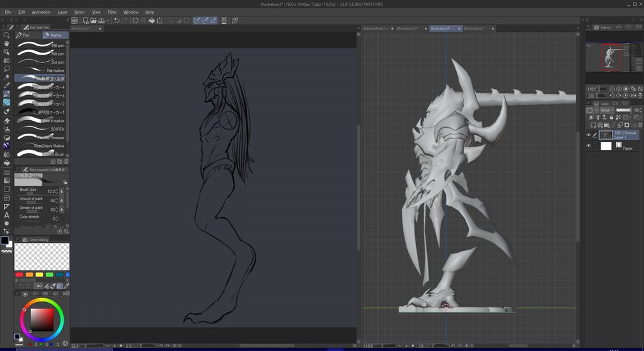Select the Fill bucket tool in toolbar
644x351 pixels.
(6, 163)
